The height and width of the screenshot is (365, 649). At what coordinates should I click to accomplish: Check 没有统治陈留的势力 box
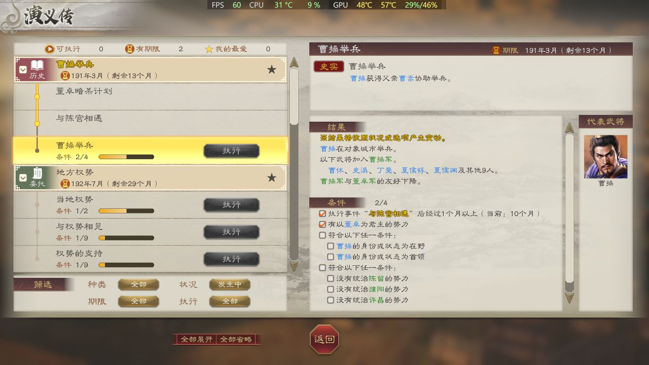pos(331,278)
